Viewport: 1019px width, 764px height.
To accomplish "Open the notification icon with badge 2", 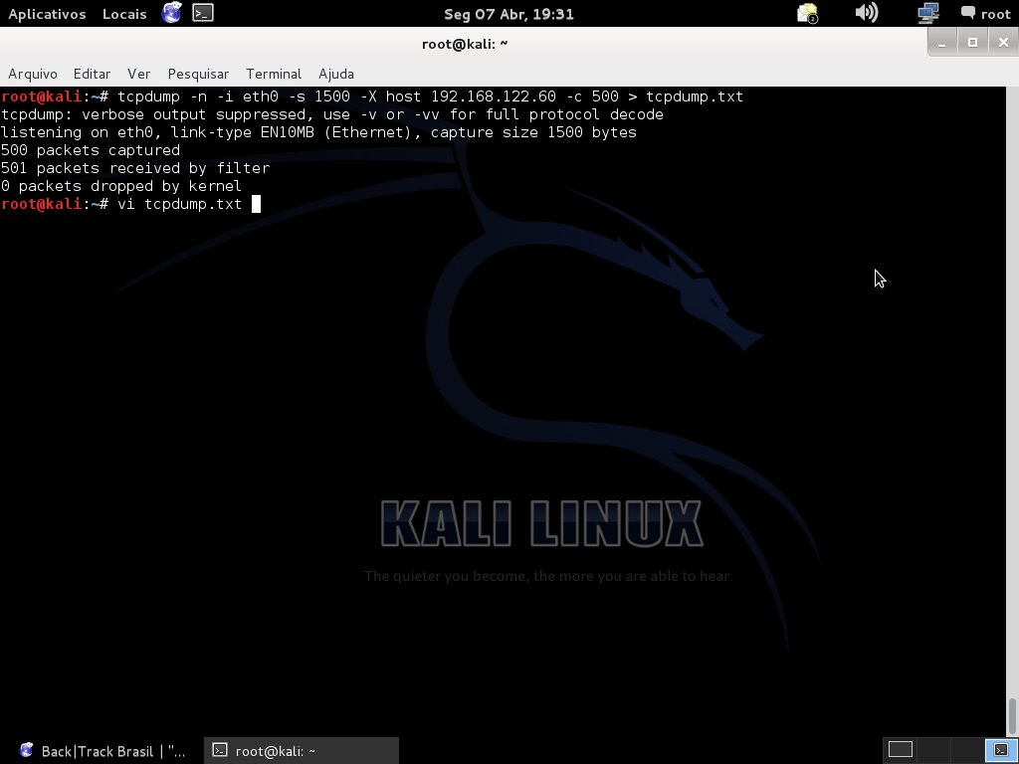I will point(807,13).
